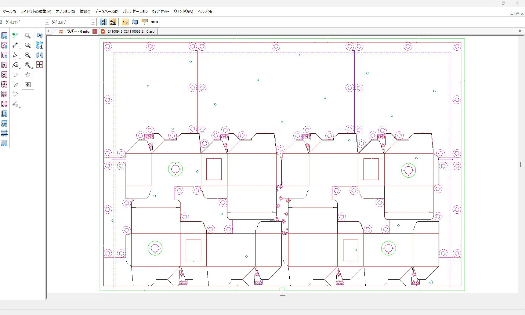The image size is (525, 315).
Task: Select the zoom in magnifier tool
Action: pyautogui.click(x=28, y=36)
